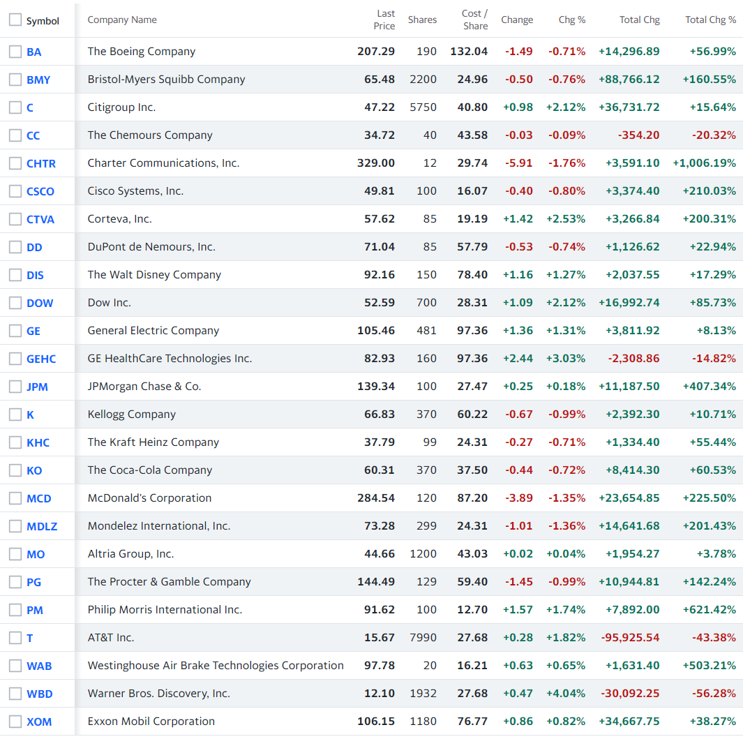Image resolution: width=743 pixels, height=739 pixels.
Task: Click change percent +3.03%
Action: click(x=566, y=359)
